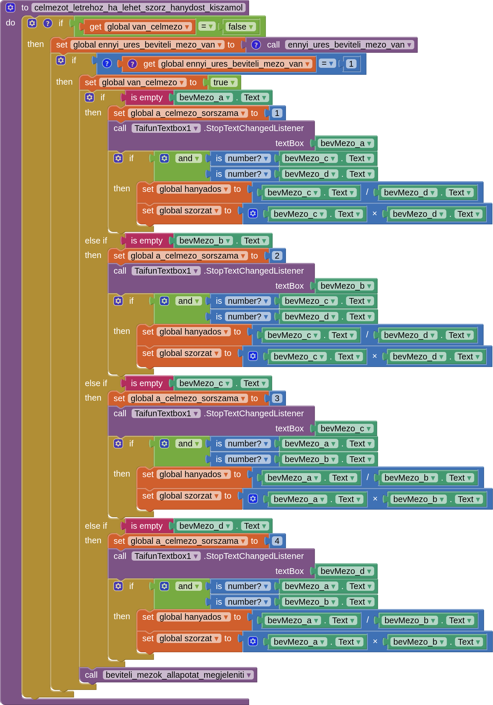The width and height of the screenshot is (493, 705).
Task: Select the 'is empty' block for bevMezo_b
Action: 146,240
